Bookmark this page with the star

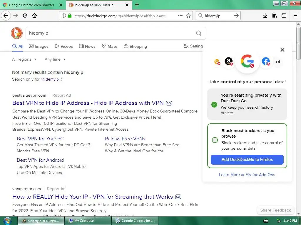[x=188, y=16]
